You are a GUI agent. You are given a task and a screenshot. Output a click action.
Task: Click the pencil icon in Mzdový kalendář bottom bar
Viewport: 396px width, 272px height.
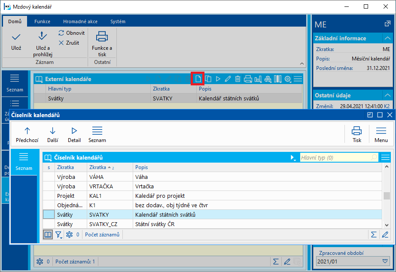(x=287, y=262)
